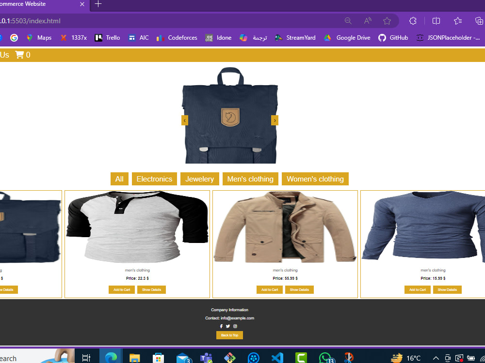Open the Google Drive bookmark

(x=347, y=38)
